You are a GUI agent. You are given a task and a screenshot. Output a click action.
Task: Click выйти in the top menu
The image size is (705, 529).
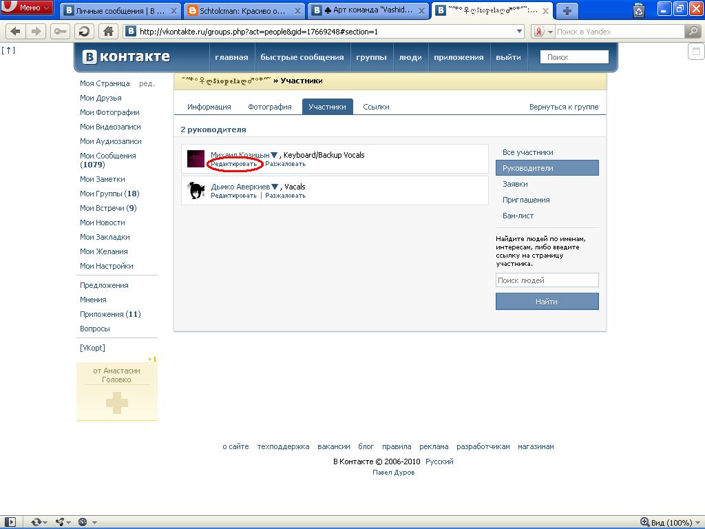pyautogui.click(x=509, y=57)
